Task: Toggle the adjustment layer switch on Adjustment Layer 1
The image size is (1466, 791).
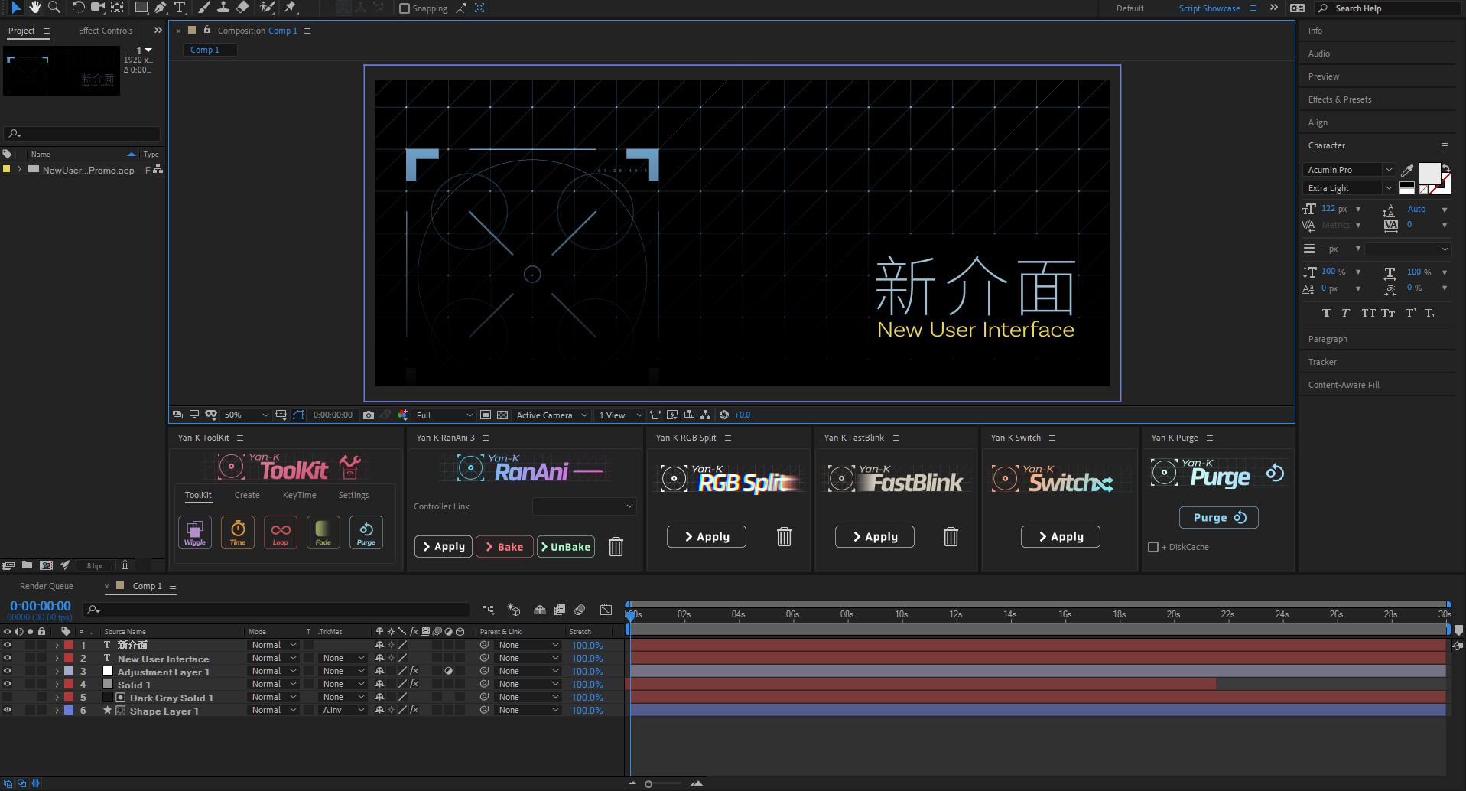Action: (x=449, y=671)
